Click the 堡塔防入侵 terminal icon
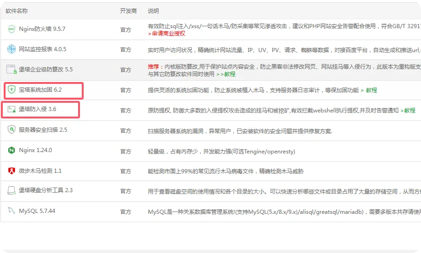421x253 pixels. coord(12,109)
